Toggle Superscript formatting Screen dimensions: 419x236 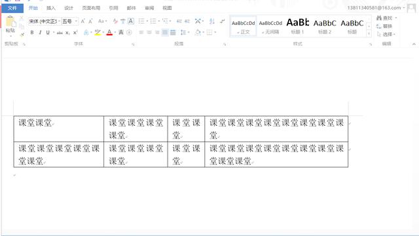coord(75,33)
